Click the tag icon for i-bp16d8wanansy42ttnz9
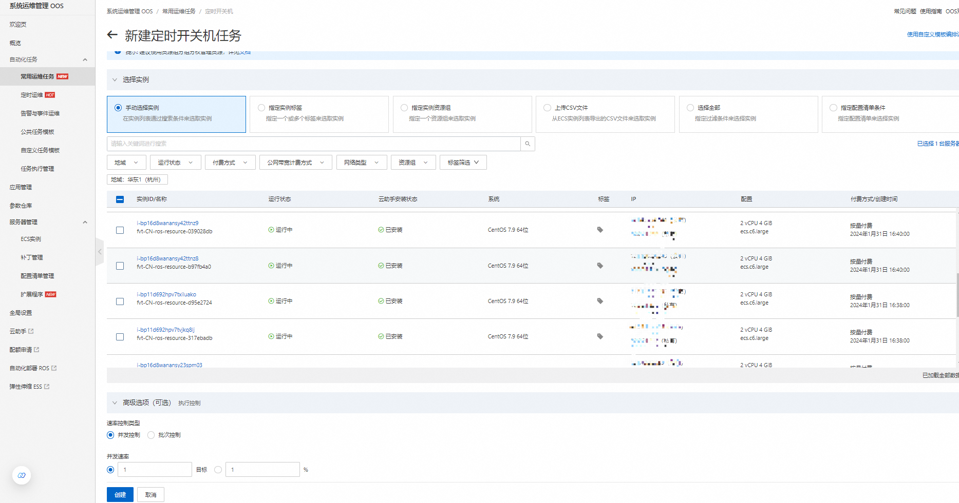Viewport: 959px width, 503px height. point(600,230)
